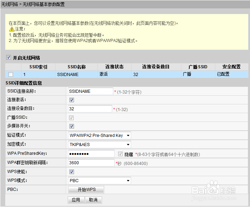
Task: Open the 验证模式 dropdown
Action: (x=100, y=136)
